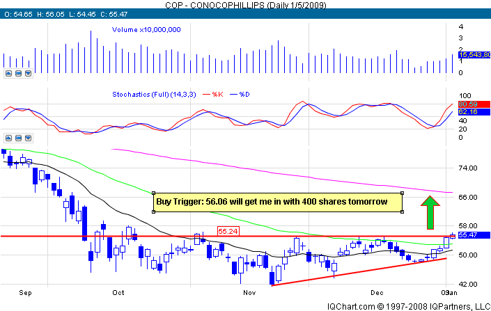Click the 'Nov' date axis label
The image size is (491, 311).
(x=249, y=293)
